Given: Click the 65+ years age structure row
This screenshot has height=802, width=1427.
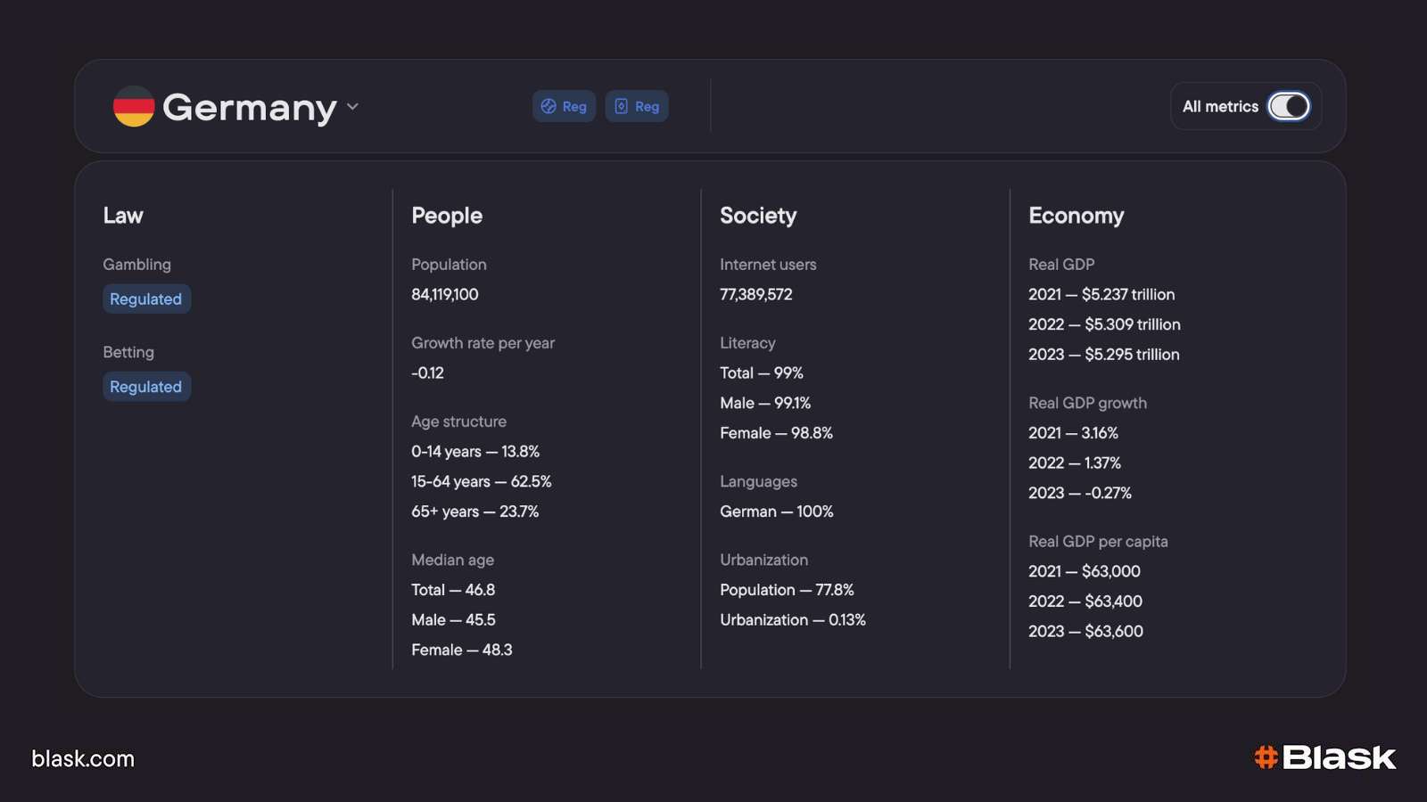Looking at the screenshot, I should 474,511.
